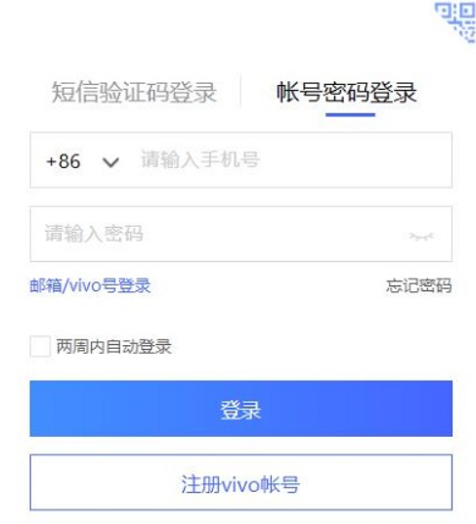Open 邮箱/vivo号登录 link

(90, 285)
